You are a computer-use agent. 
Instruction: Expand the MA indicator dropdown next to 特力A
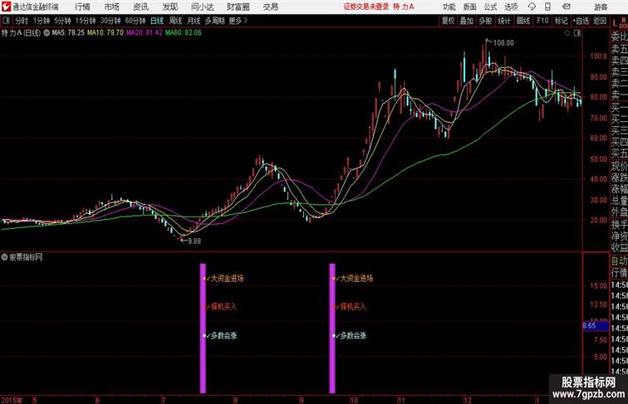pyautogui.click(x=47, y=33)
